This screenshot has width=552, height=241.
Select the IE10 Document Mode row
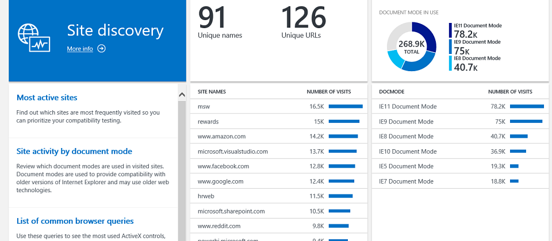[x=460, y=151]
